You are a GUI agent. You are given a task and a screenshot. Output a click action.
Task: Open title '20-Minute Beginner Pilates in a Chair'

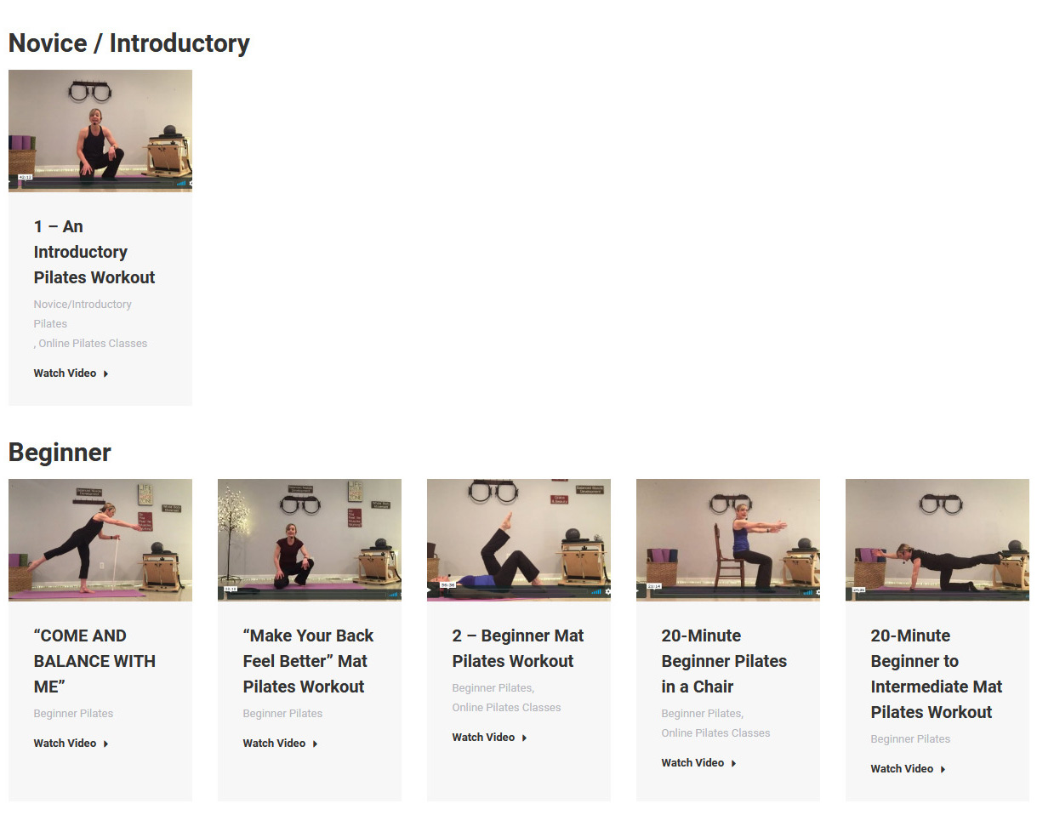pos(724,661)
